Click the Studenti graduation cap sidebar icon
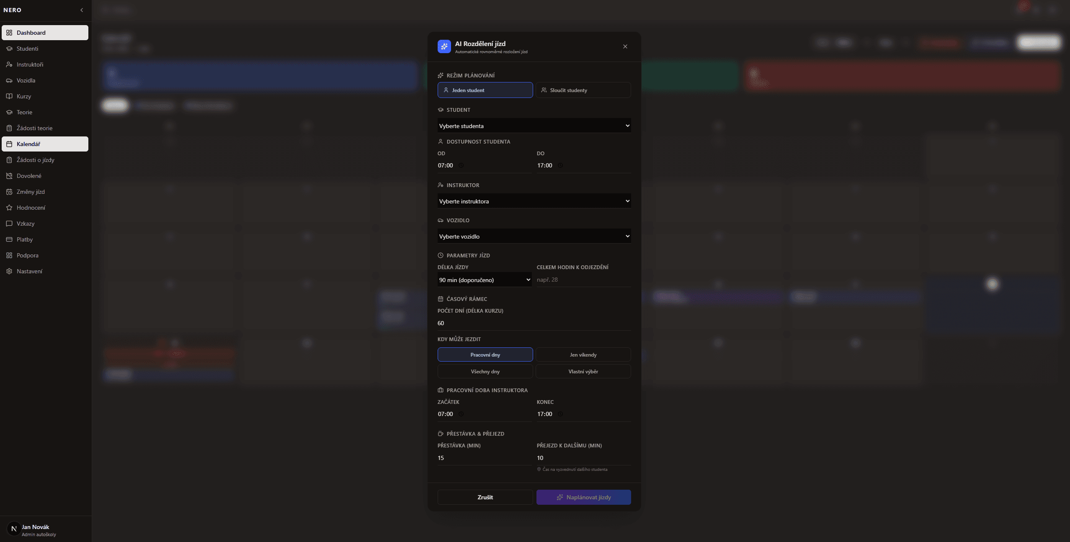The image size is (1070, 542). [9, 49]
